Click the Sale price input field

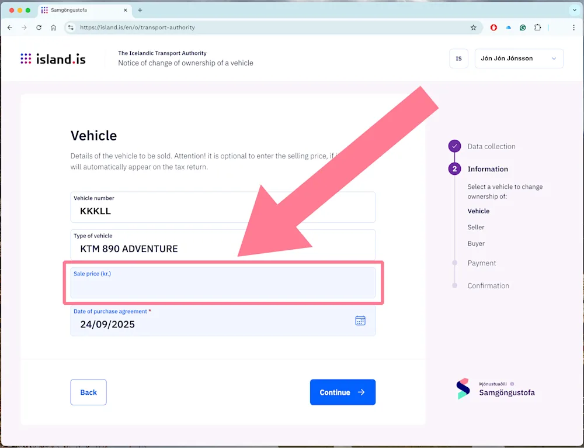222,283
